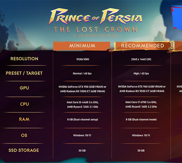Image resolution: width=182 pixels, height=163 pixels.
Task: Click the A Ubisoft Original text
Action: pyautogui.click(x=96, y=36)
